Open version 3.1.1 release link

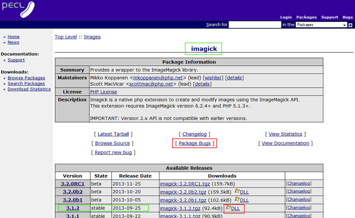73,216
